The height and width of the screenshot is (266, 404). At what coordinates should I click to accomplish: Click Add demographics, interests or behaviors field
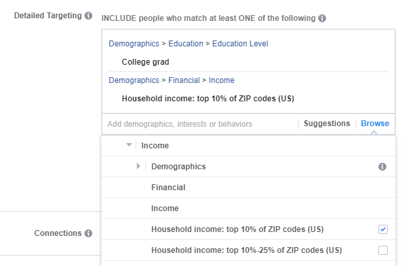[x=200, y=124]
